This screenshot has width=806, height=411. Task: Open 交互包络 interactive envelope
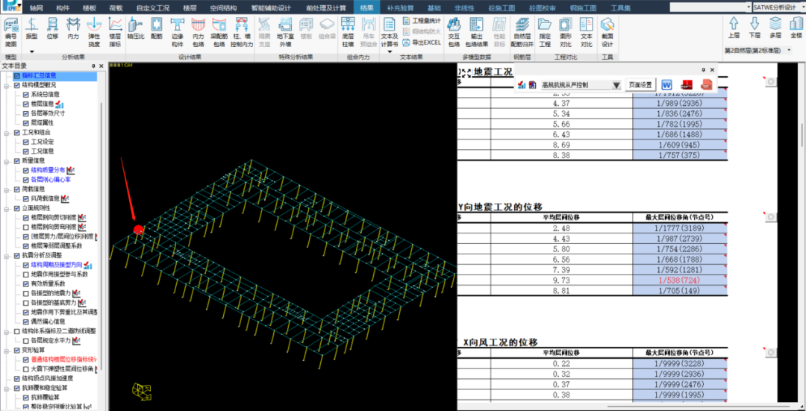(x=454, y=32)
